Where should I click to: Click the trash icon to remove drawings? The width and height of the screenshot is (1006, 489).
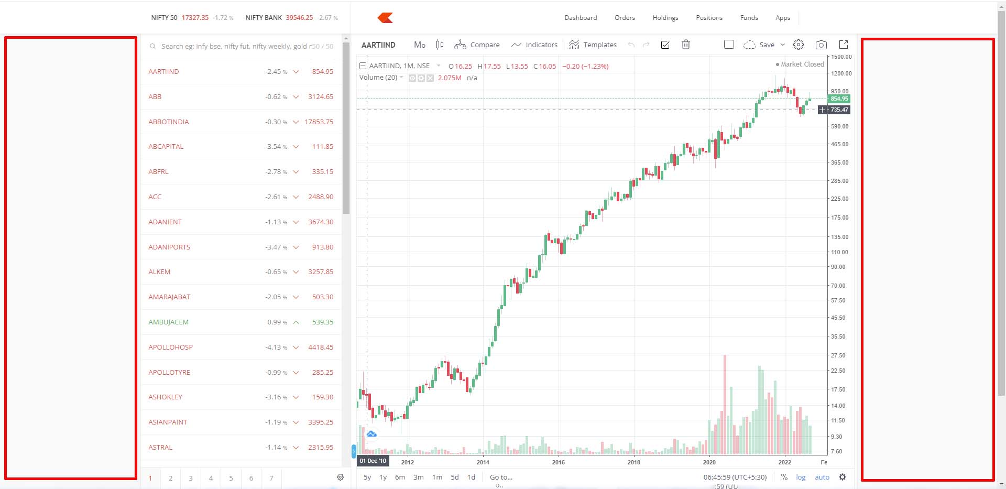[685, 45]
